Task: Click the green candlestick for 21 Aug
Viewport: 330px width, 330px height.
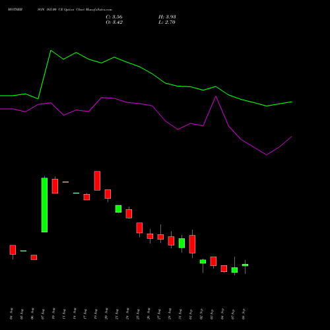Action: (118, 209)
